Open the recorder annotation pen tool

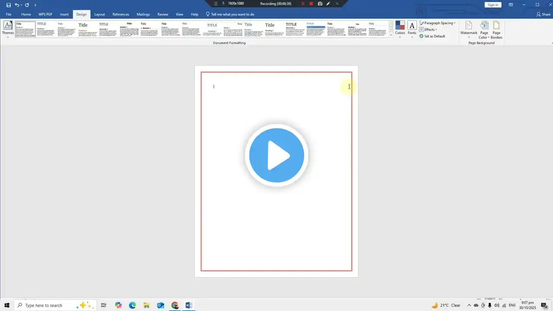pyautogui.click(x=328, y=4)
